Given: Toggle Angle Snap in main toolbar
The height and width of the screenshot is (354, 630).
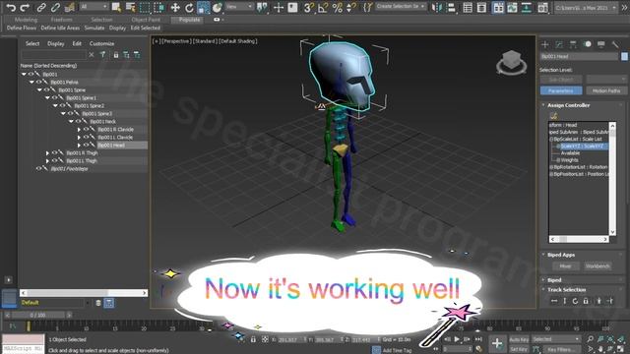Looking at the screenshot, I should pos(323,7).
